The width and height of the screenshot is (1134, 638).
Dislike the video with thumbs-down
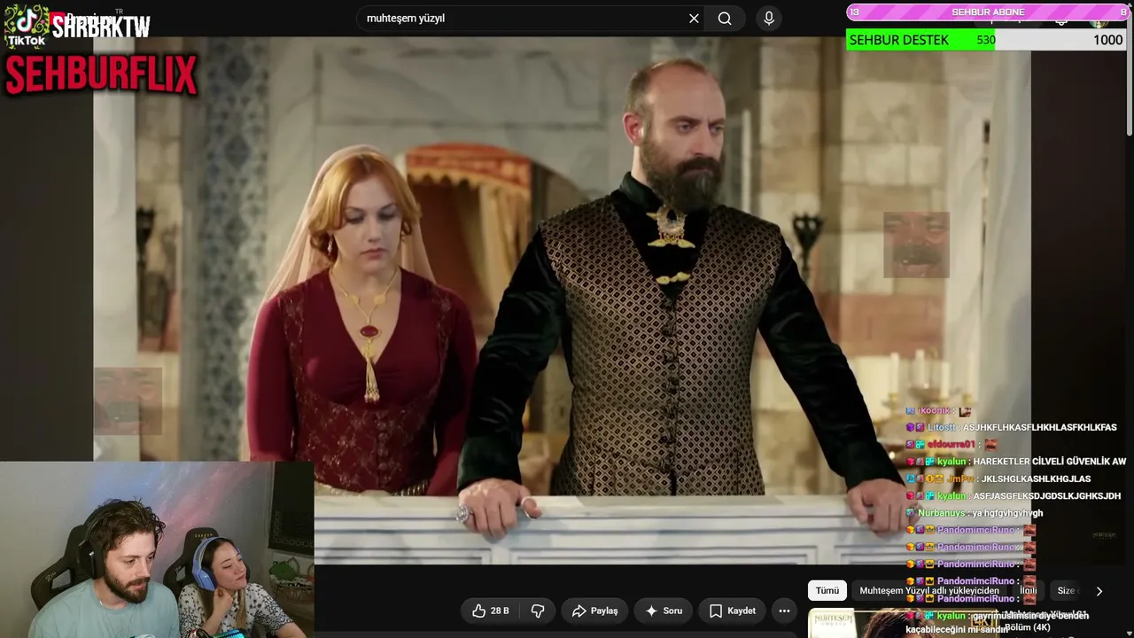coord(538,611)
